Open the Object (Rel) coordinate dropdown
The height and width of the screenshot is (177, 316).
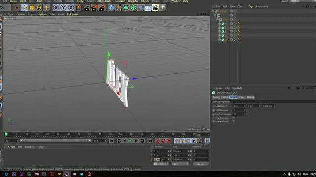click(x=160, y=164)
